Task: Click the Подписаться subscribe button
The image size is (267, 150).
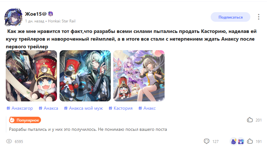Action: (x=231, y=17)
